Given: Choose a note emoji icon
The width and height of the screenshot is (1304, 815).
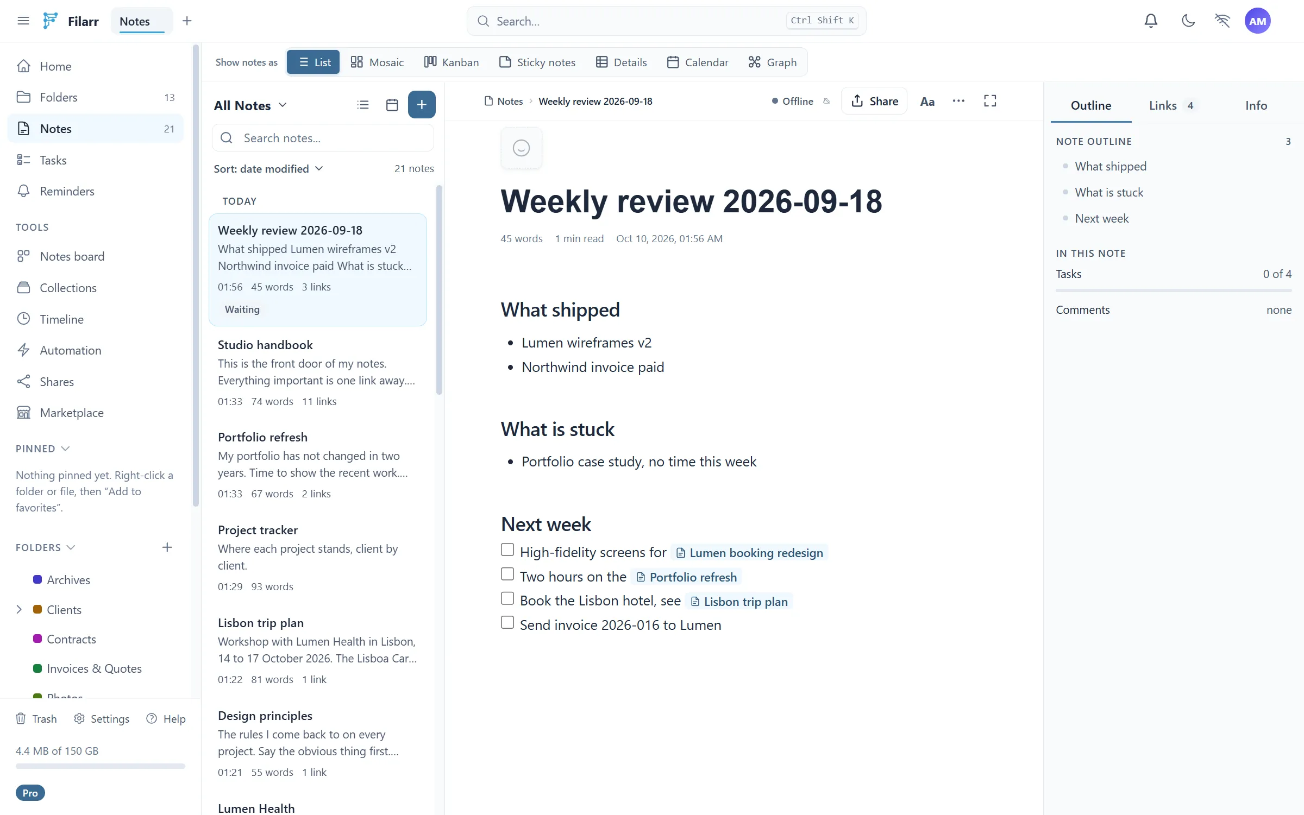Looking at the screenshot, I should [521, 148].
